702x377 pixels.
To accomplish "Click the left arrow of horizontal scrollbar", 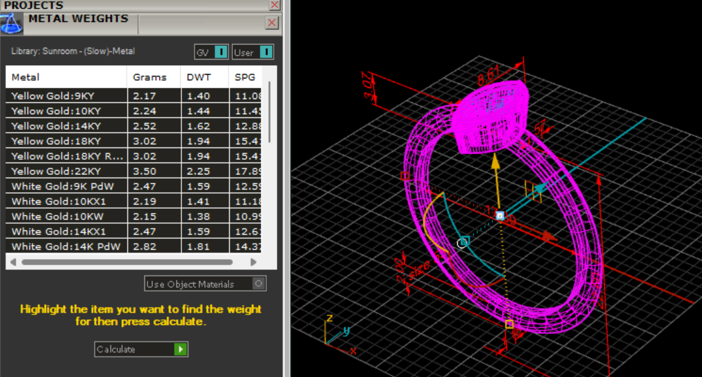I will point(13,262).
